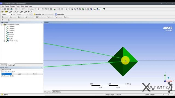Click the Generate button
175x98 pixels.
(37, 14)
